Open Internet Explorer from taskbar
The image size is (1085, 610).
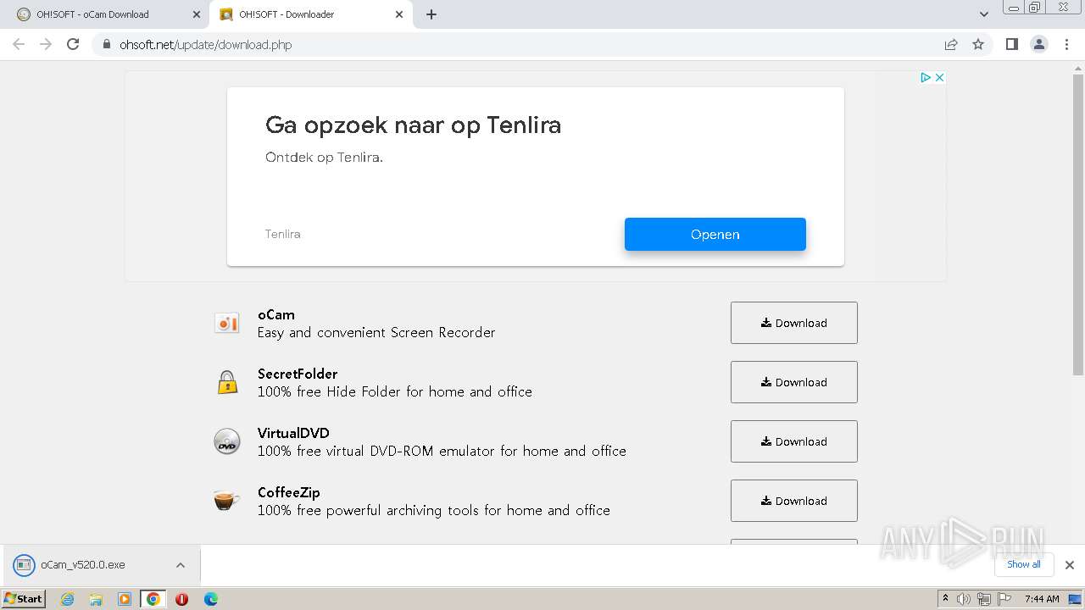pos(67,599)
